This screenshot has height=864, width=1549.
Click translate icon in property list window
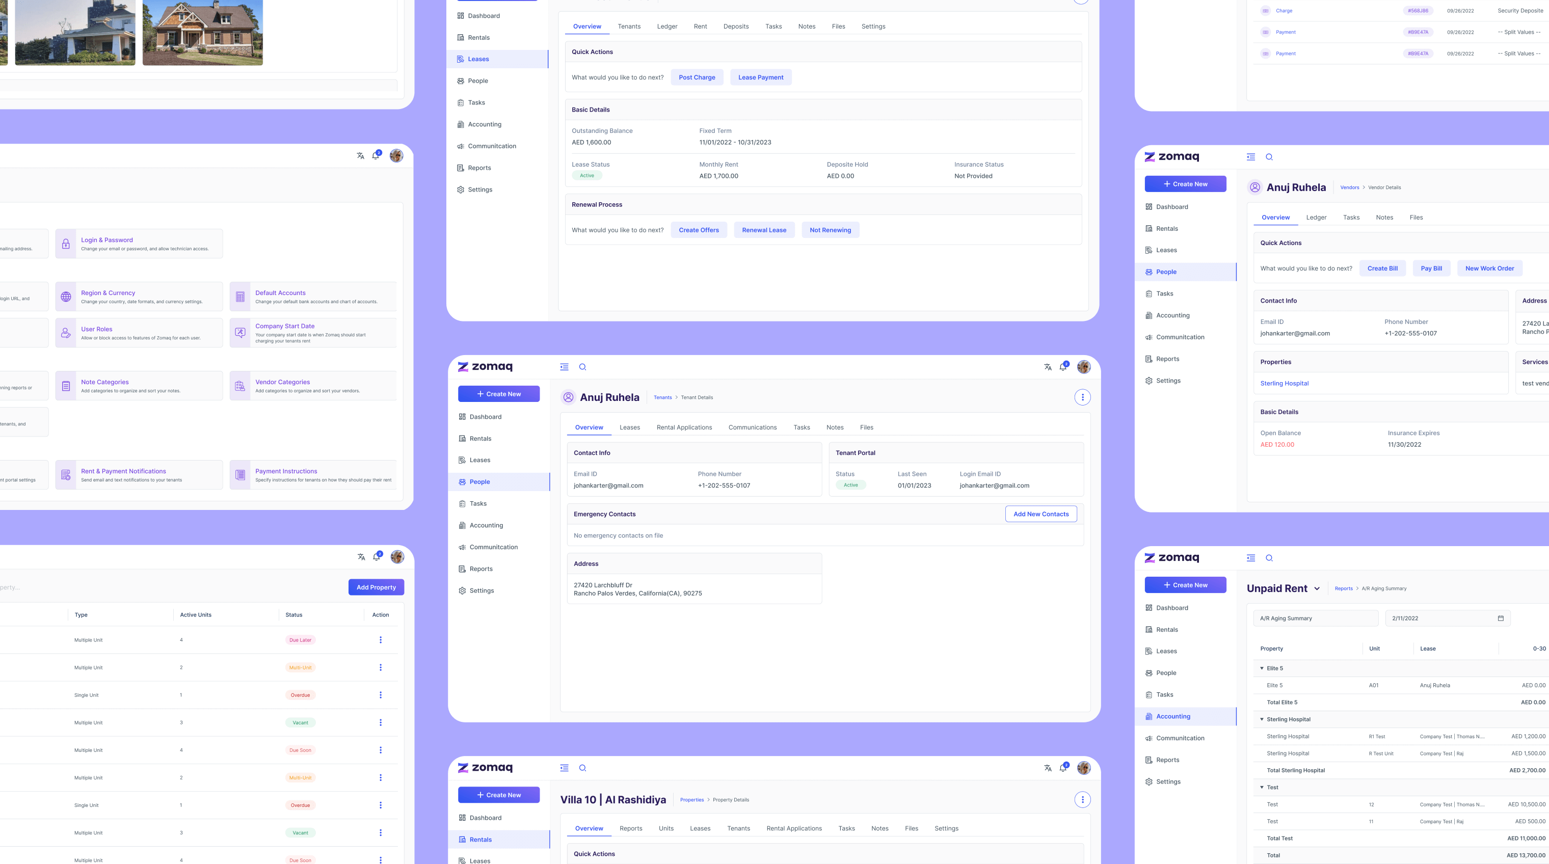[x=361, y=557]
